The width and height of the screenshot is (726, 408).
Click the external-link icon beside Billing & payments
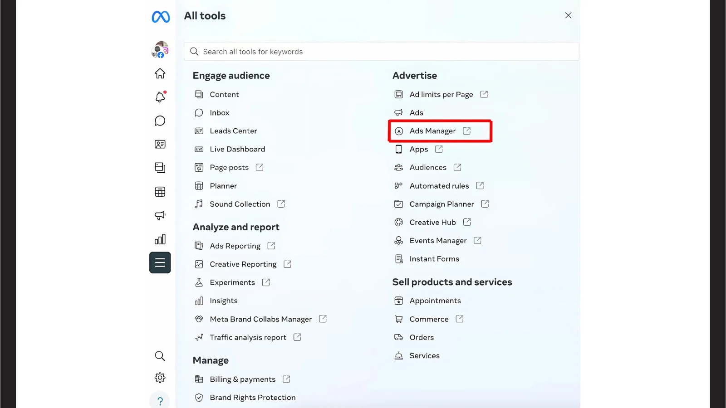286,379
